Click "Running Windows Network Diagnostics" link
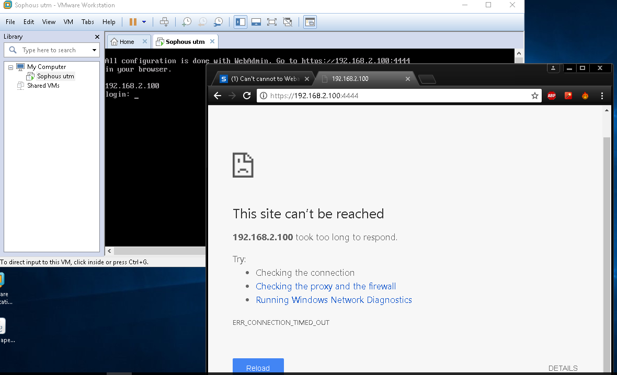The height and width of the screenshot is (375, 617). coord(334,300)
